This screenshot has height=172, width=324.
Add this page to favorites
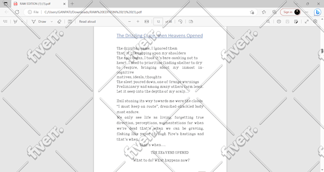pos(252,12)
